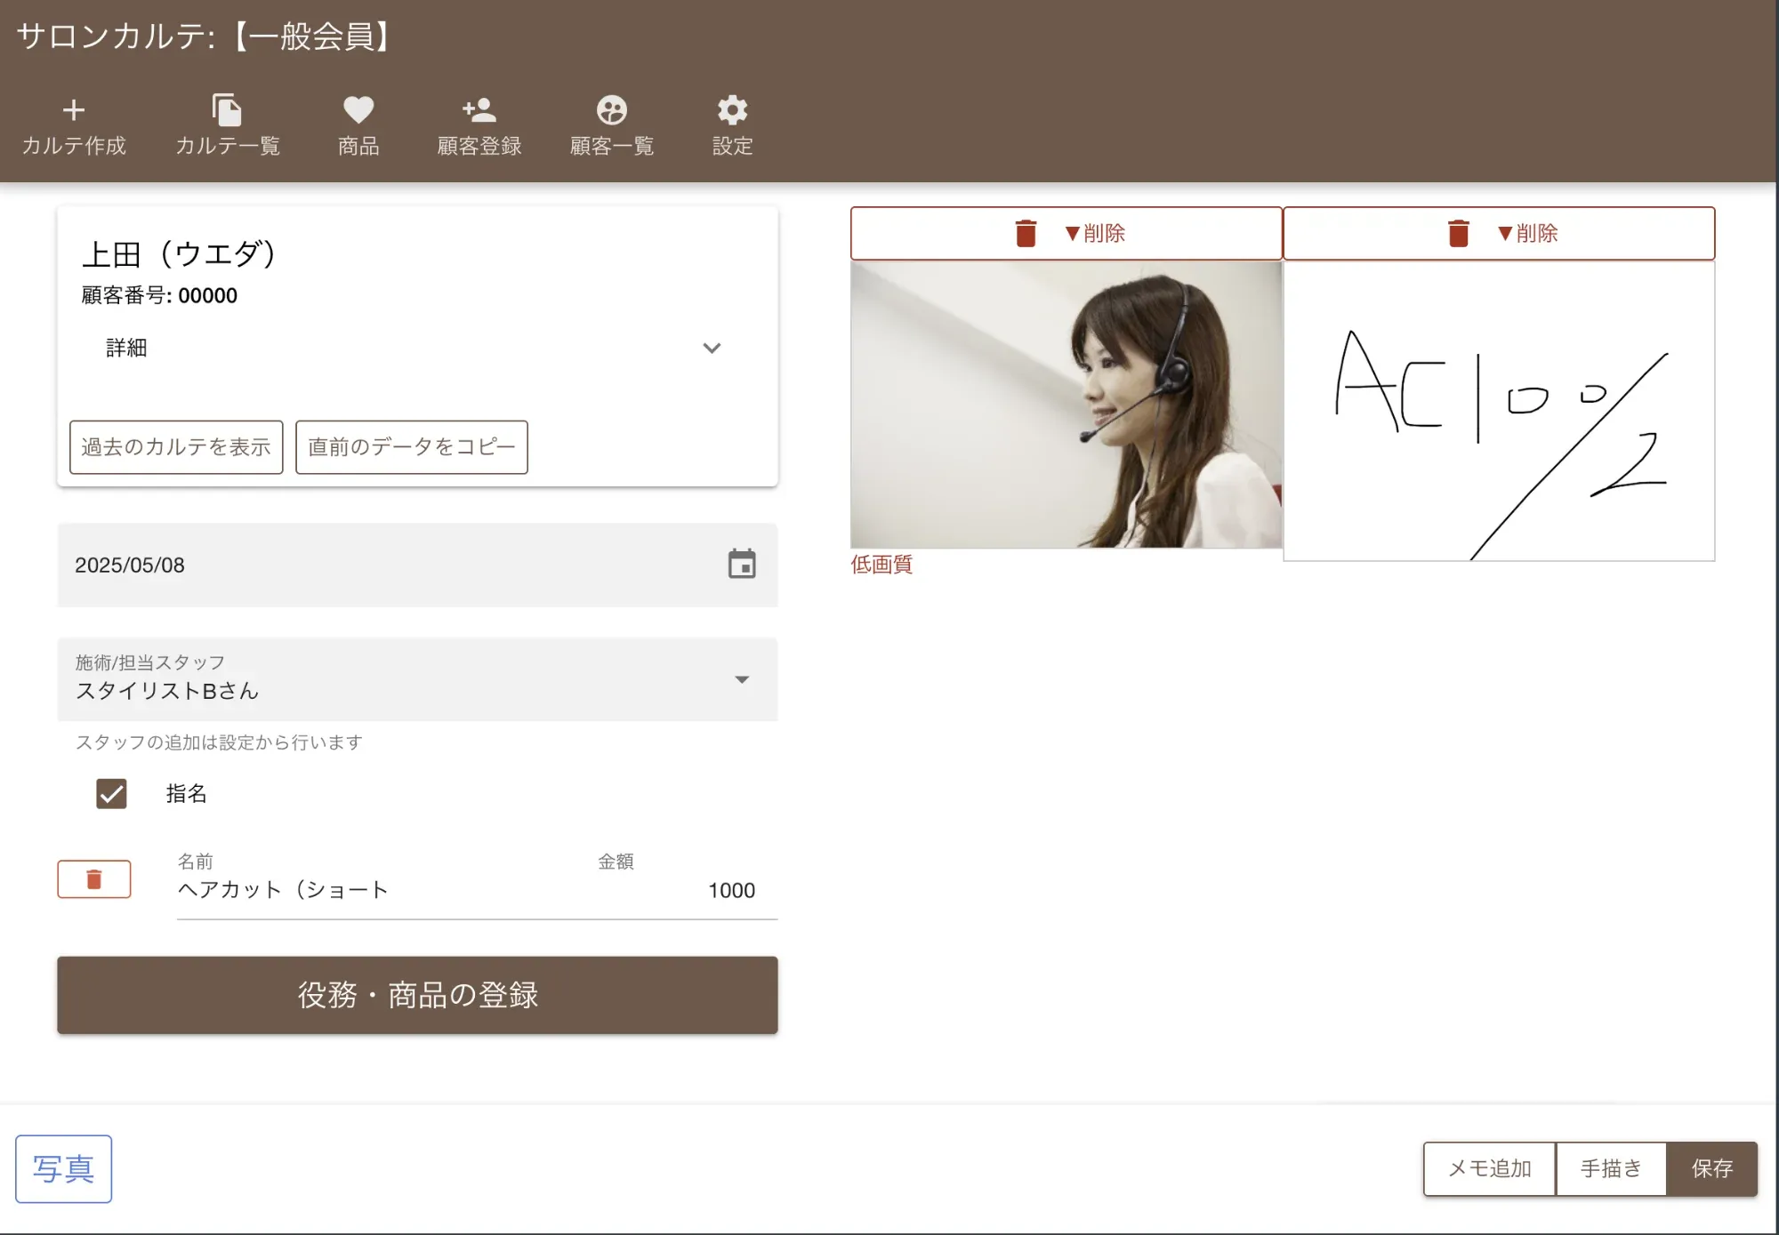Click the plus icon for カルテ作成
This screenshot has height=1235, width=1779.
tap(74, 110)
